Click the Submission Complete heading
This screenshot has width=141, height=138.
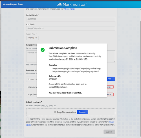(x=63, y=48)
